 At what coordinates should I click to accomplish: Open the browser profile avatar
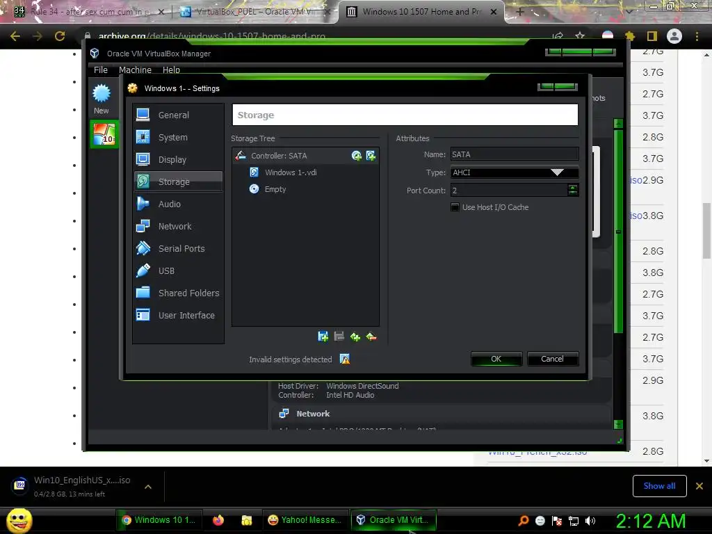click(674, 36)
